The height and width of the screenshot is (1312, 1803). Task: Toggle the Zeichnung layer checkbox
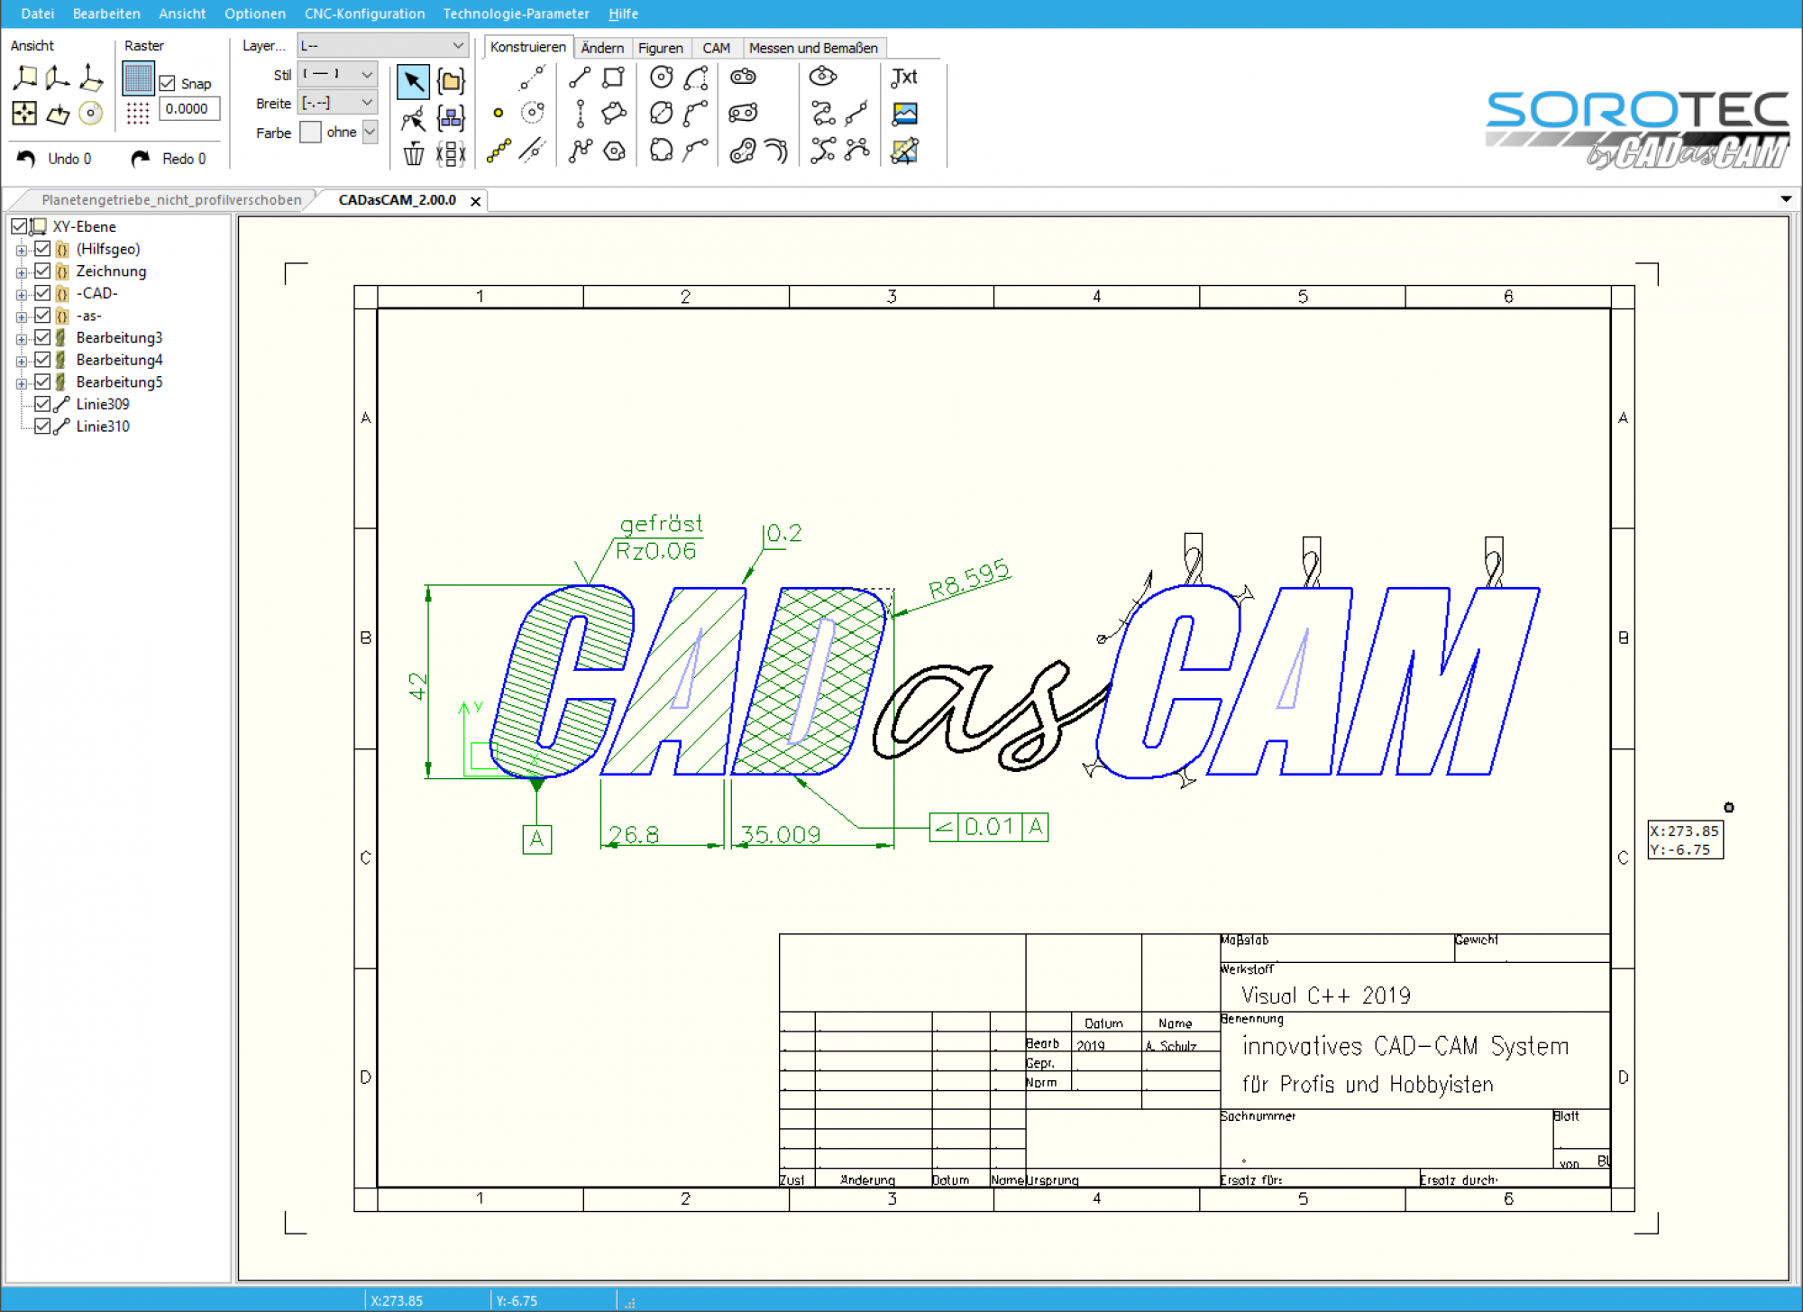pos(42,271)
